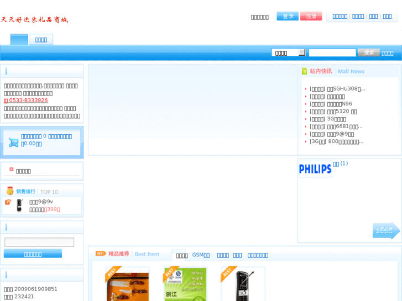Click the red calligraphy site logo
The image size is (402, 301).
[x=35, y=19]
